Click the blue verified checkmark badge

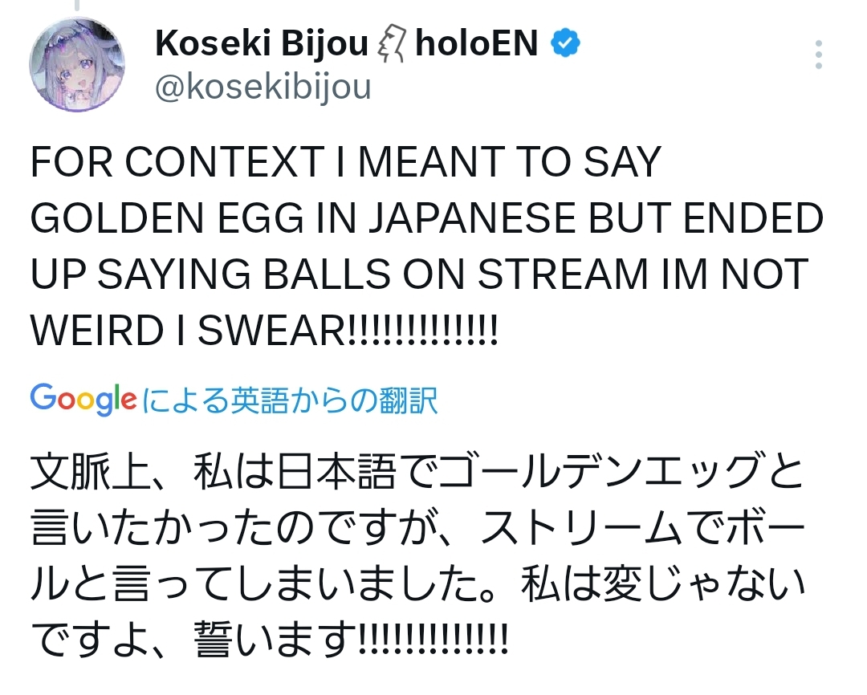click(x=565, y=43)
